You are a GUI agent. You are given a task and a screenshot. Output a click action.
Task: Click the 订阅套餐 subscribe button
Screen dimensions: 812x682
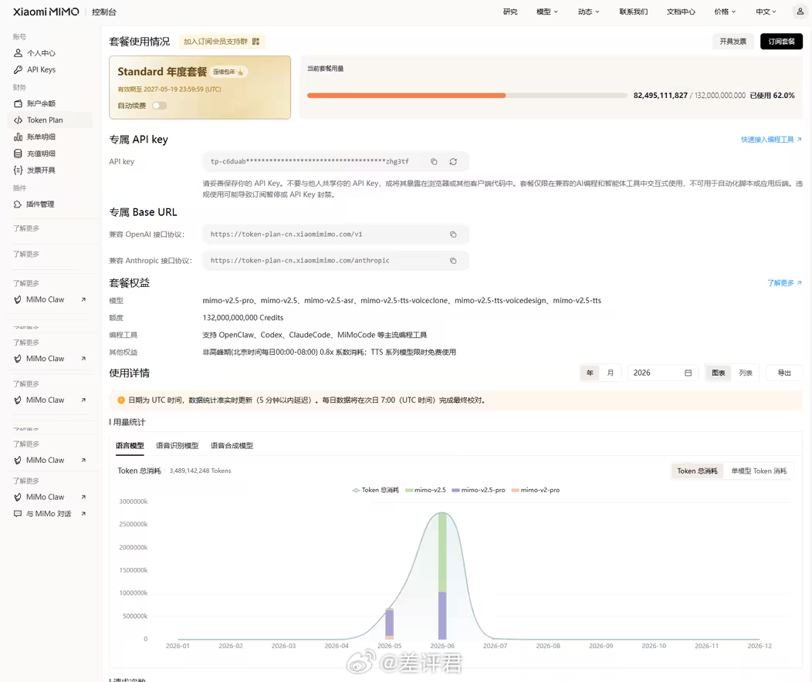coord(781,42)
